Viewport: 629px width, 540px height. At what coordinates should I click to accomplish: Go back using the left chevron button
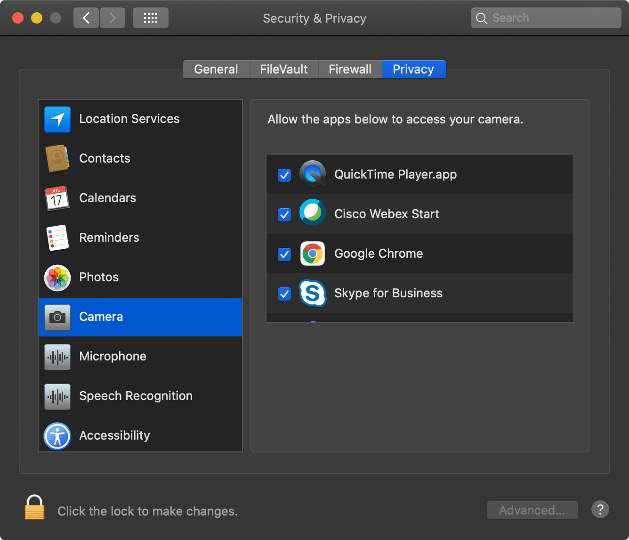click(x=86, y=18)
